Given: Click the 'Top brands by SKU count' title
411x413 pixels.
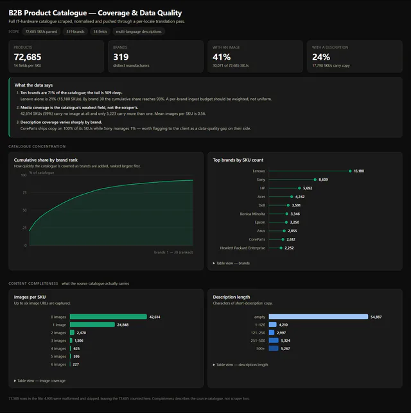Looking at the screenshot, I should coord(238,160).
